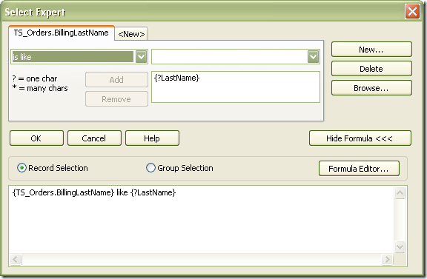Click the '? = one char' hint text
Screen dimensions: 427x279
(x=35, y=78)
